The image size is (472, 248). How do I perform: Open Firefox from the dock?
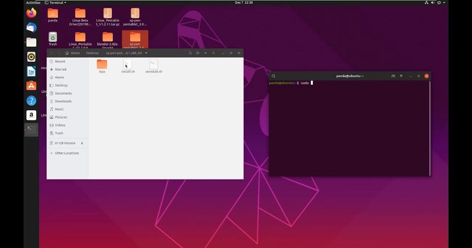point(31,13)
